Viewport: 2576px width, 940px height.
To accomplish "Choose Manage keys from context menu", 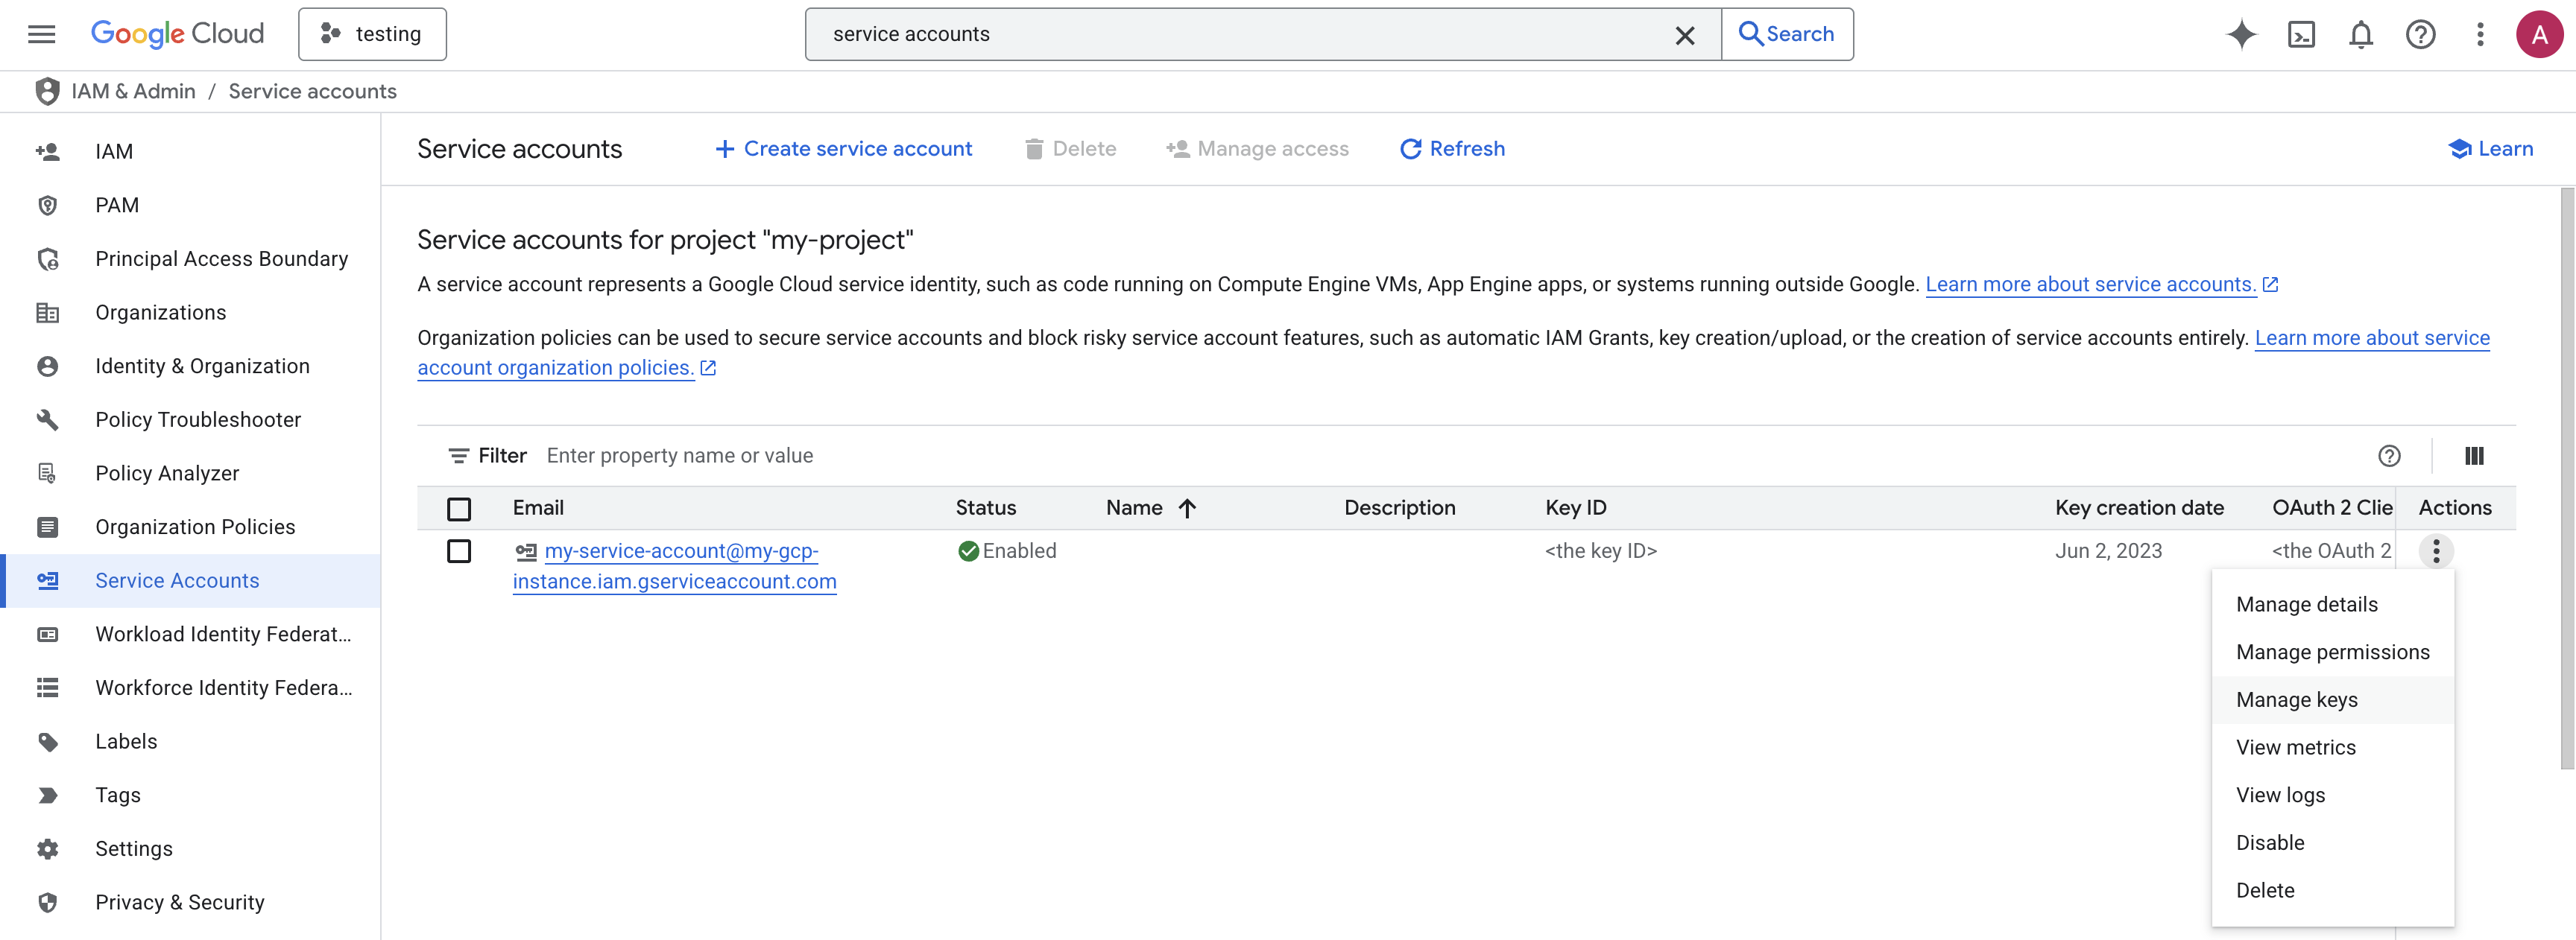I will click(2296, 699).
